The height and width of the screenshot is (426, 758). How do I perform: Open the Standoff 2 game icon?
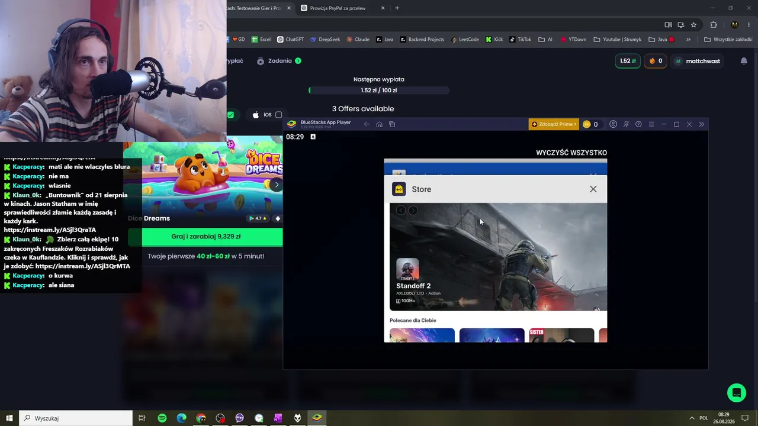407,269
